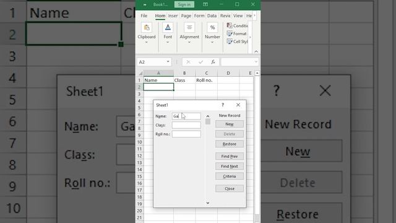This screenshot has height=223, width=396.
Task: Click the Criteria button
Action: coord(230,176)
